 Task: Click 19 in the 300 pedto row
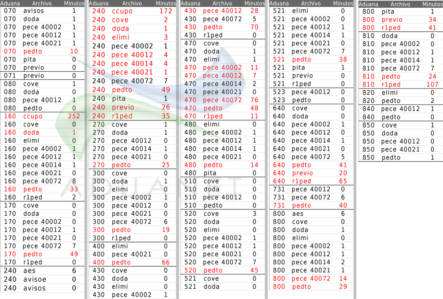coord(165,230)
